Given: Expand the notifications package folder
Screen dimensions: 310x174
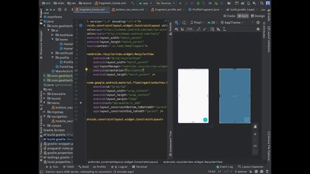Looking at the screenshot, I should point(52,53).
